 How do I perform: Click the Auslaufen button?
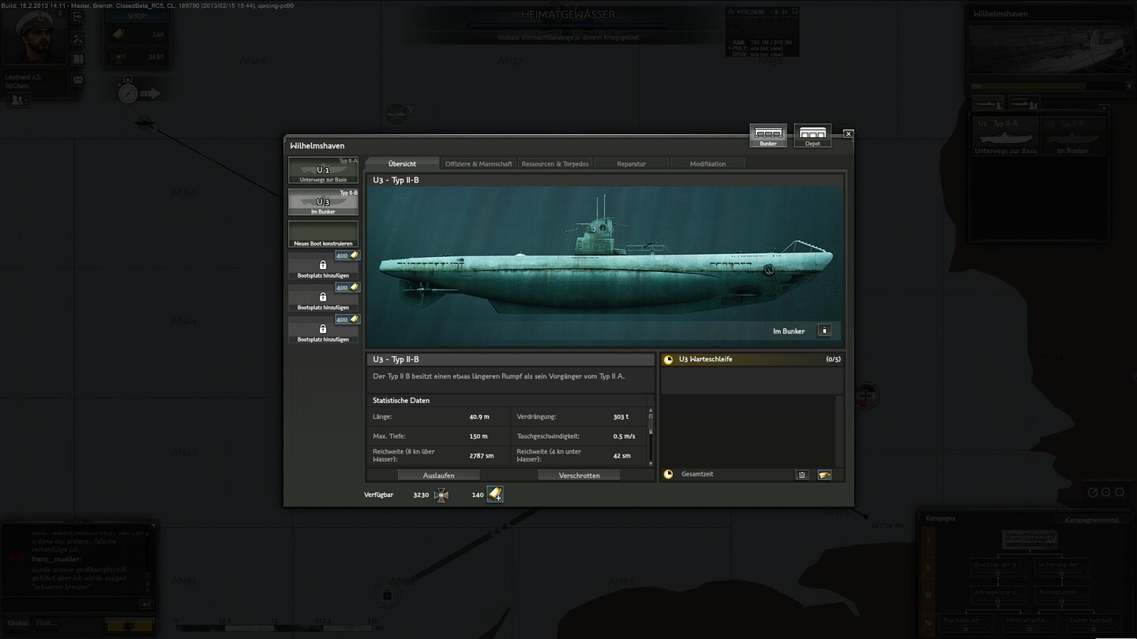(438, 475)
